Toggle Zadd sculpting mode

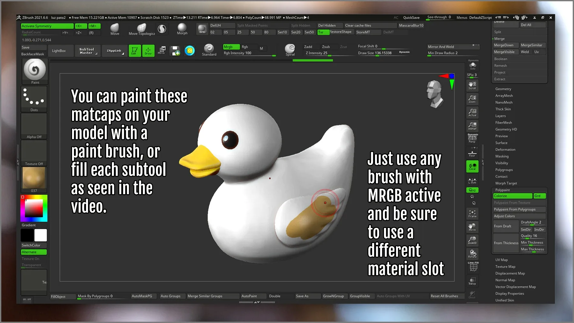pos(310,47)
